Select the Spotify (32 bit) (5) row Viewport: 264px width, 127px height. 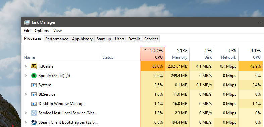[x=142, y=76]
